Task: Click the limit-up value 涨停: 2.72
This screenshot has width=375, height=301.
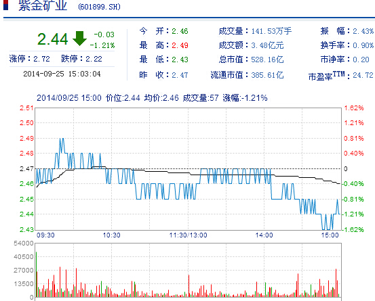Action: pos(30,59)
